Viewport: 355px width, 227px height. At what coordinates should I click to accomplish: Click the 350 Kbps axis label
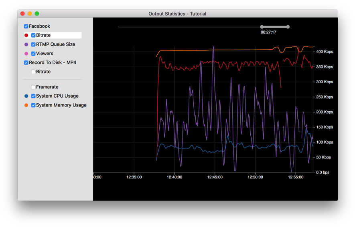coord(325,67)
